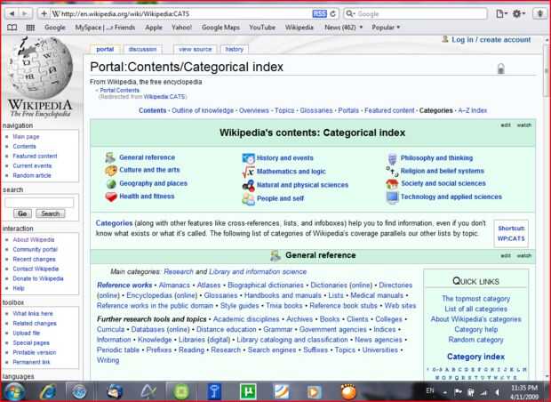The image size is (551, 402).
Task: Click the Religion and belief systems icon
Action: [392, 172]
